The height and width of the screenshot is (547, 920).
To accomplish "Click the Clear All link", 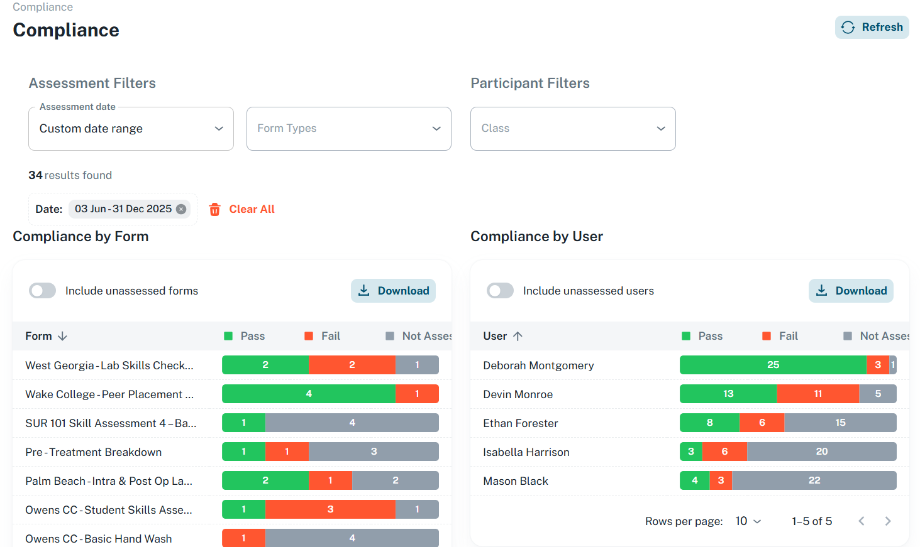I will tap(252, 209).
